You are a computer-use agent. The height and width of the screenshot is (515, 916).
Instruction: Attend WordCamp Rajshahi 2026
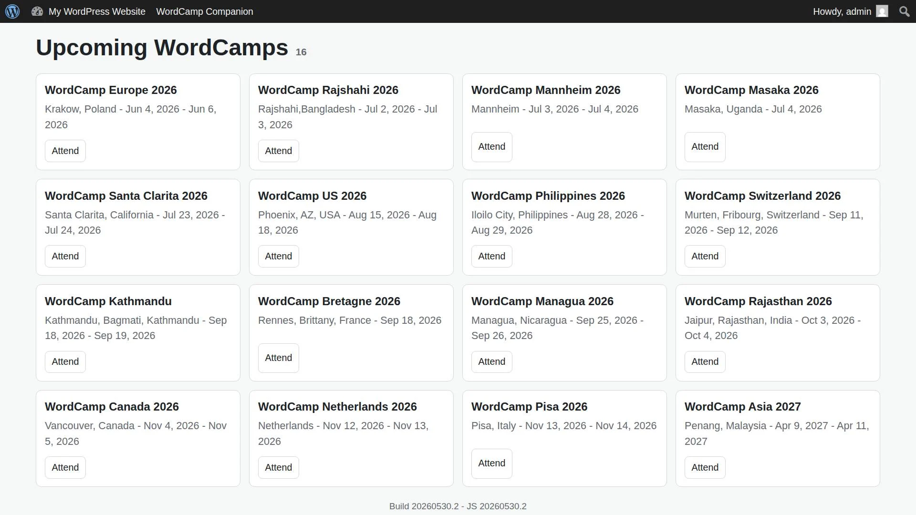[x=279, y=151]
